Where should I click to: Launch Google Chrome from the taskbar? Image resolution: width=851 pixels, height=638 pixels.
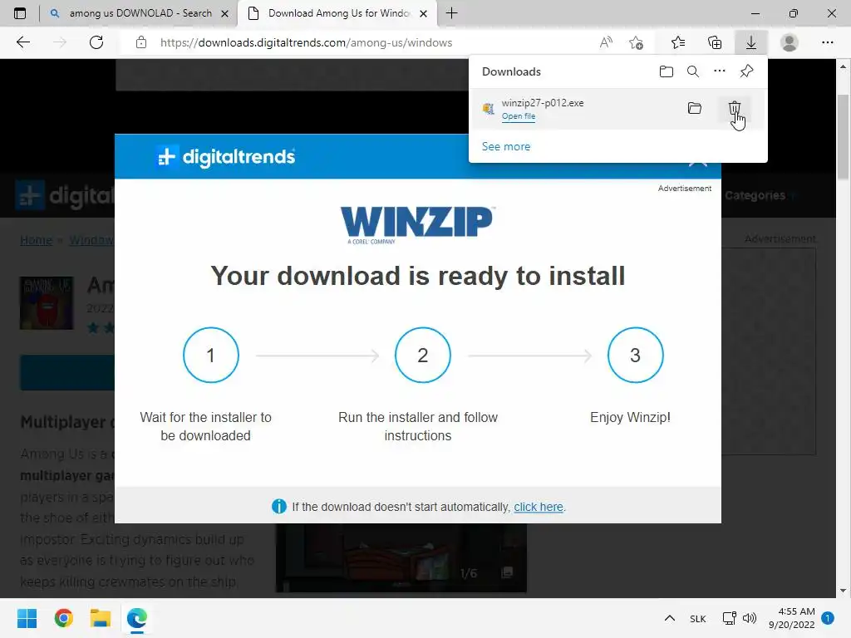tap(63, 618)
